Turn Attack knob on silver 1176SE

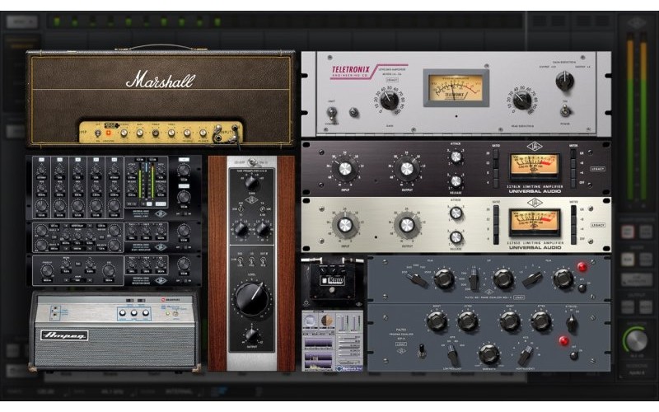tap(456, 213)
